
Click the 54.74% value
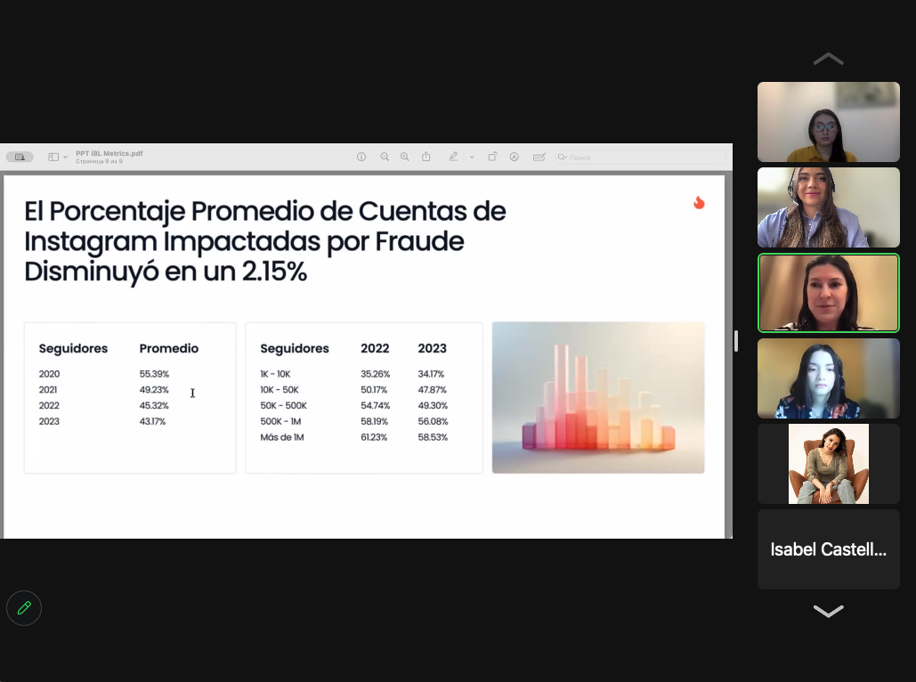click(375, 406)
